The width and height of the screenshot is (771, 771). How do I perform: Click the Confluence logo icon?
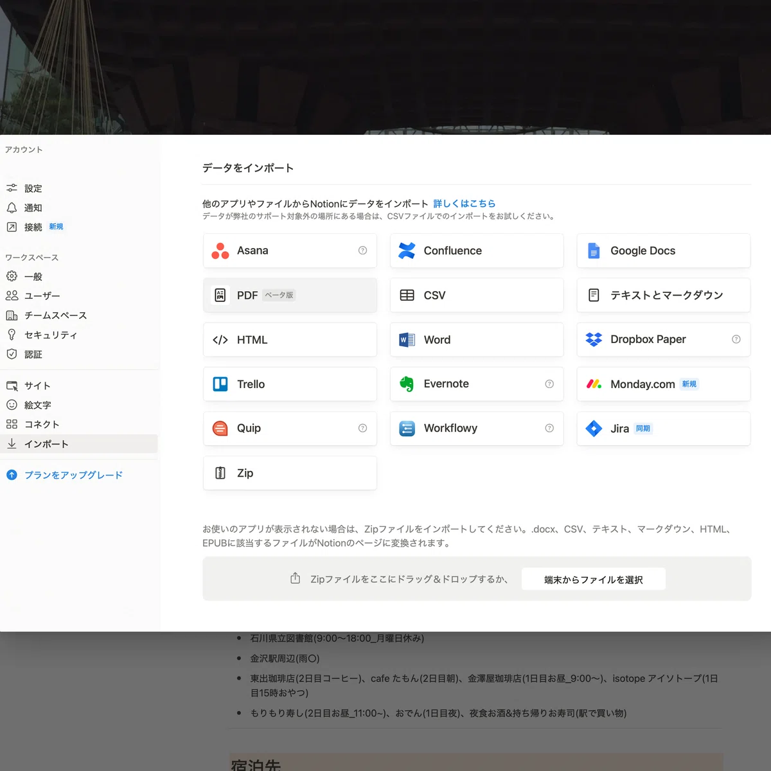[407, 251]
